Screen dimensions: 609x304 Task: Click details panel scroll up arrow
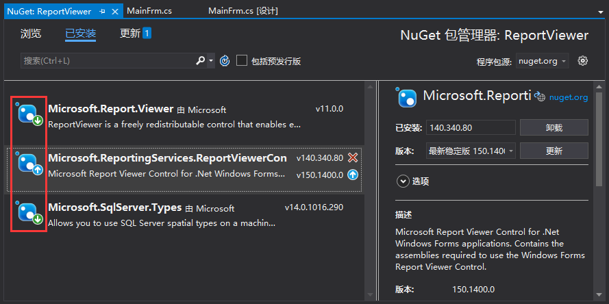click(x=599, y=86)
